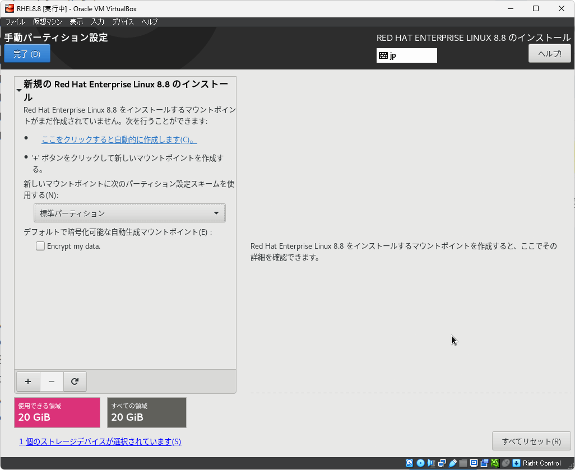Click the VirtualBox window title icon

[x=10, y=8]
